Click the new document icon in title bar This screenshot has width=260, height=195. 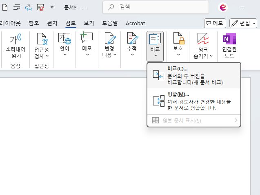pyautogui.click(x=5, y=7)
